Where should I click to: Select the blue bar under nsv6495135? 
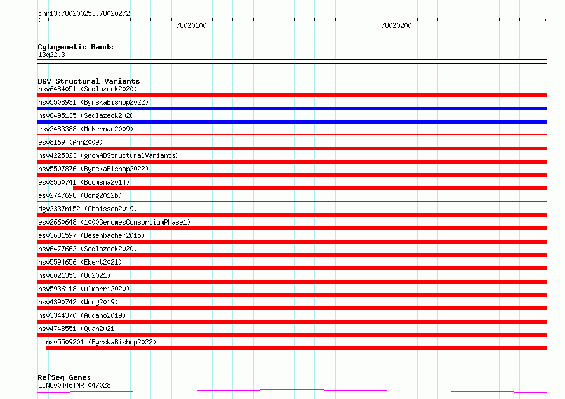pyautogui.click(x=292, y=122)
